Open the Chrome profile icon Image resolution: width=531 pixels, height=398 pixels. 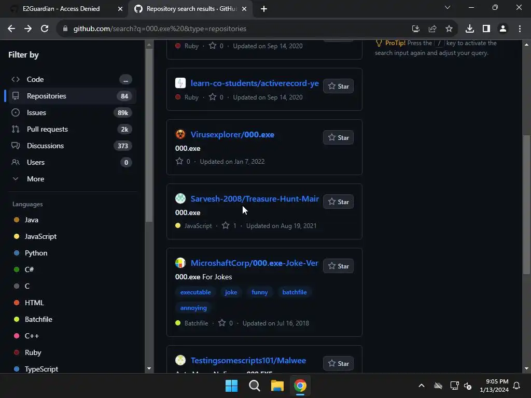click(x=503, y=29)
